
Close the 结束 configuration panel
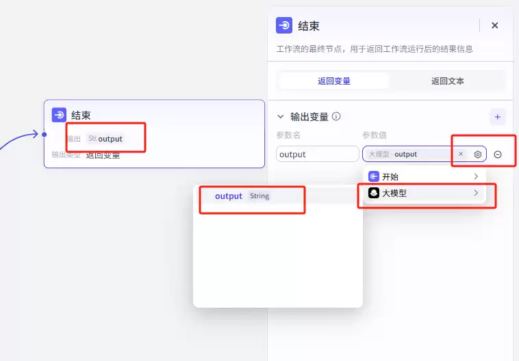point(495,25)
